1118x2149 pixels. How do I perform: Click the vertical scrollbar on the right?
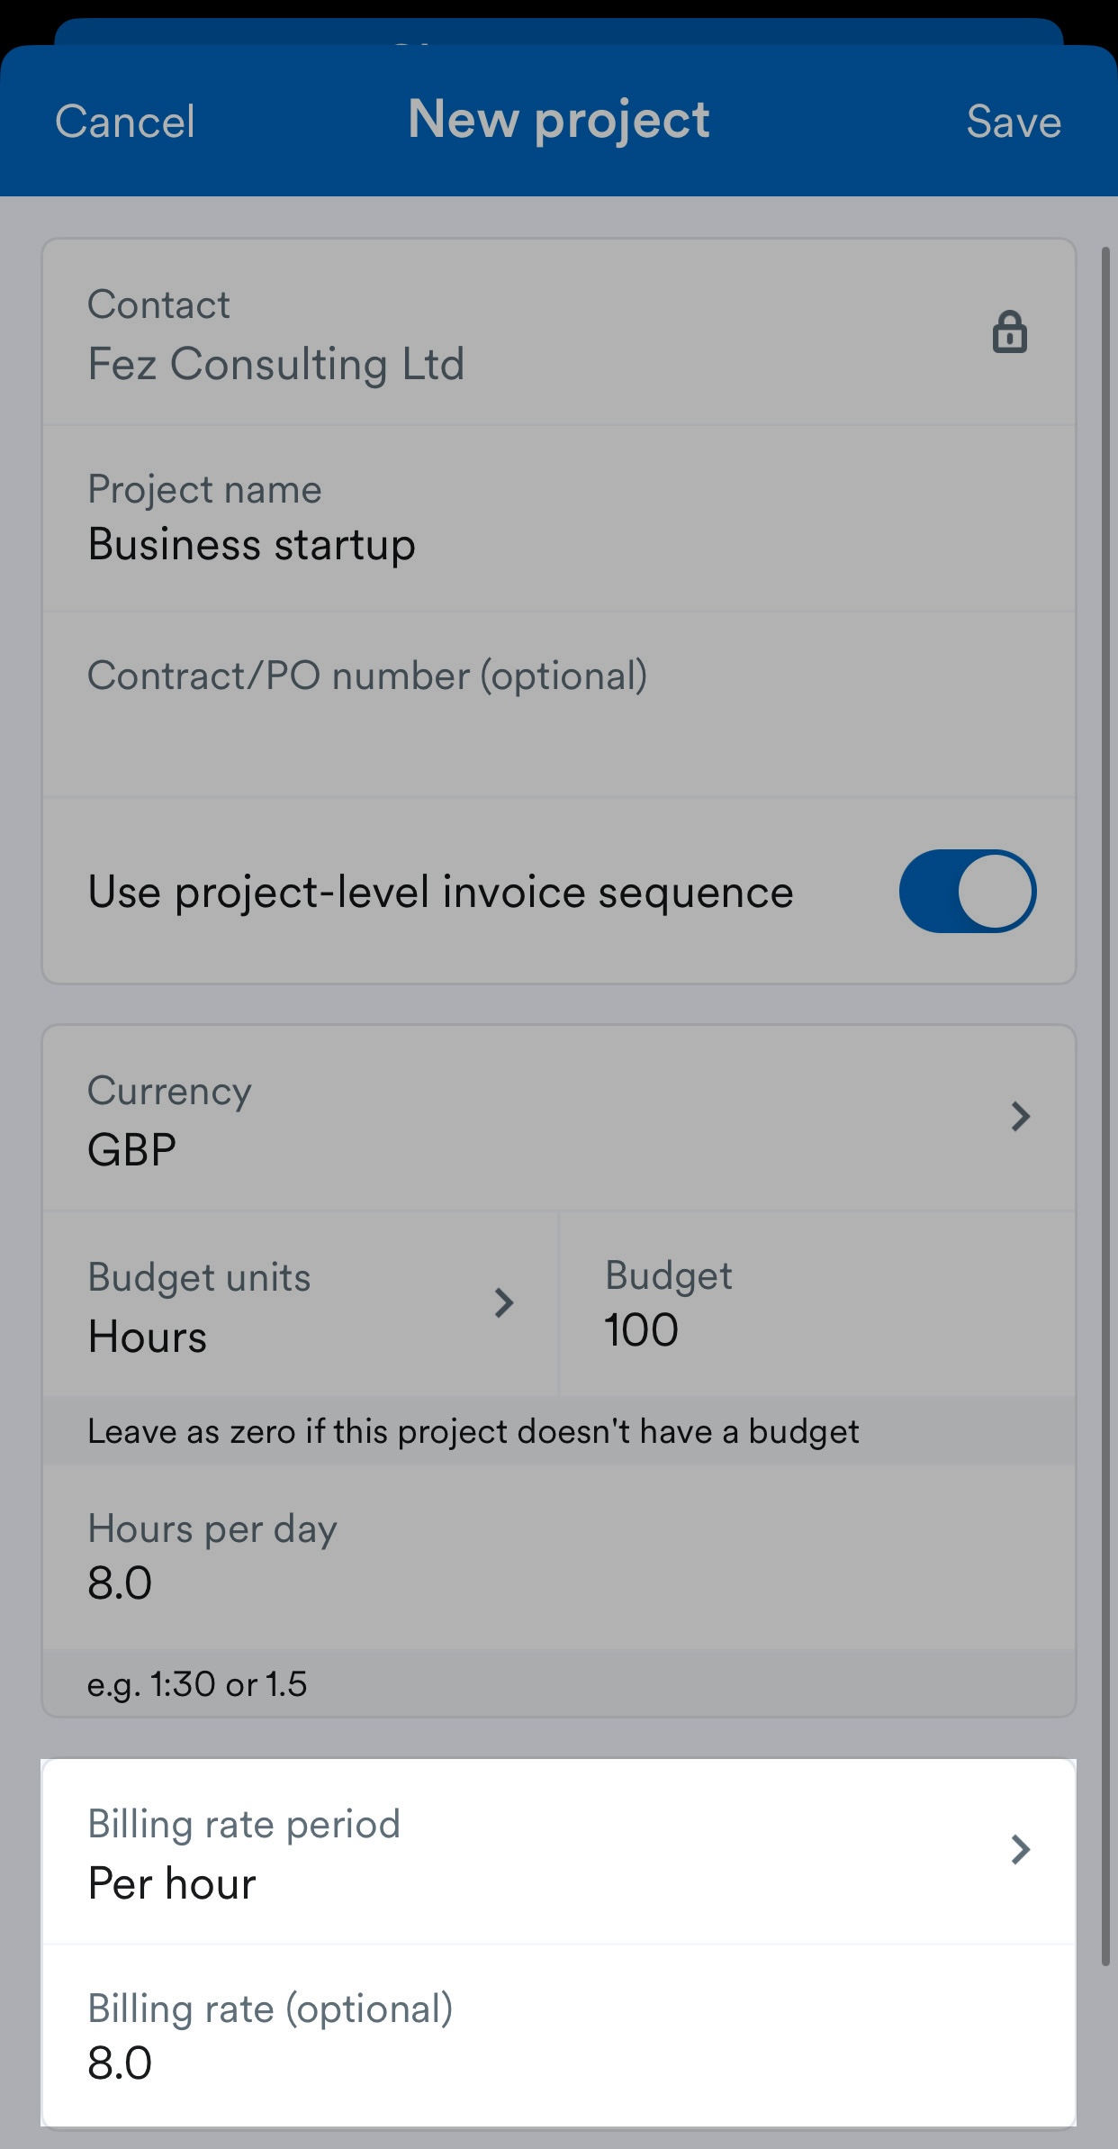coord(1105,1081)
